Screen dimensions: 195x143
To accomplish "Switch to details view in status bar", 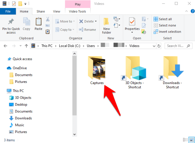I will (x=185, y=140).
